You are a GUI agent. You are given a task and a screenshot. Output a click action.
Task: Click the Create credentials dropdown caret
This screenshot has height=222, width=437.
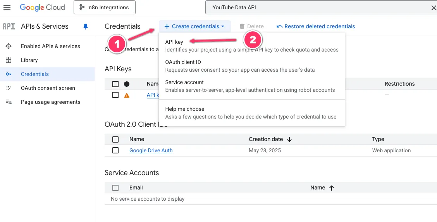tap(223, 26)
